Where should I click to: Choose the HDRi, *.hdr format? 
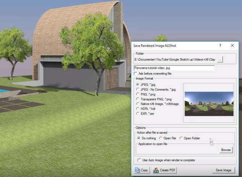click(x=137, y=108)
